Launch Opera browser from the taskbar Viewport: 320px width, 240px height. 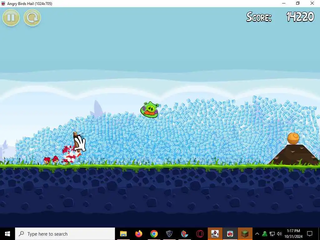pyautogui.click(x=200, y=234)
